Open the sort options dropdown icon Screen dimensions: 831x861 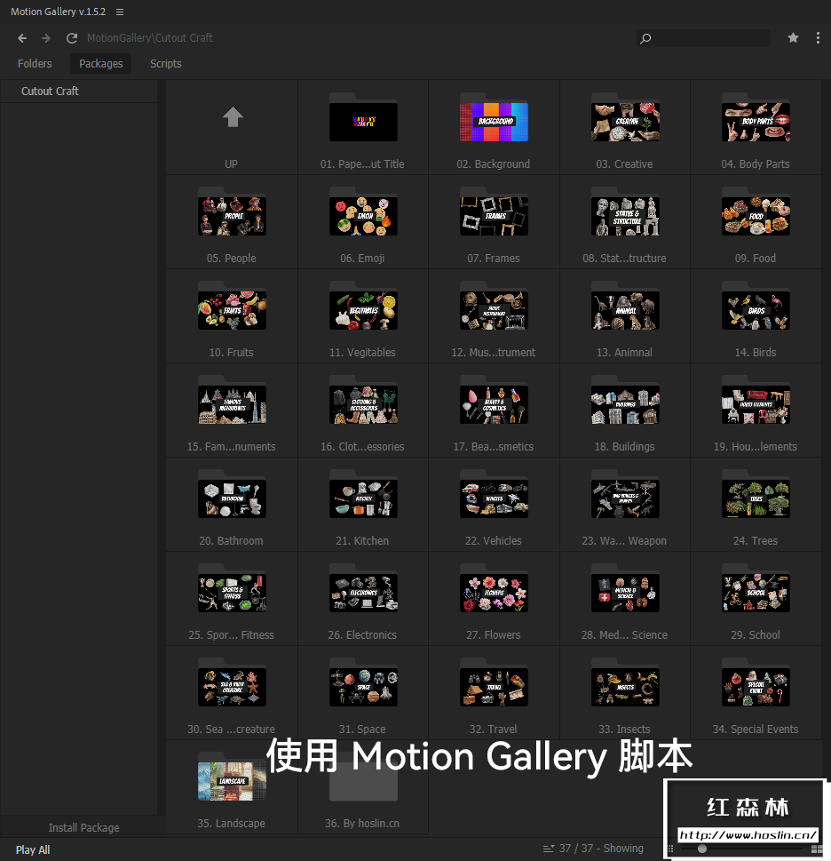(x=549, y=849)
